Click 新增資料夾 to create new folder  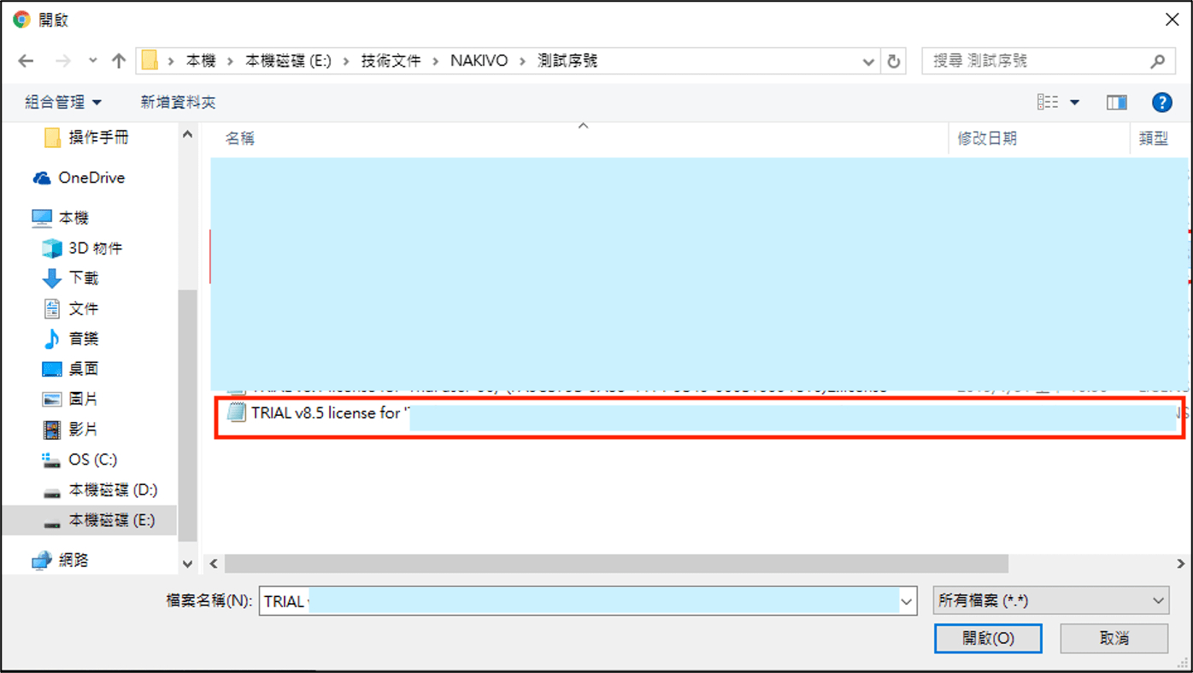point(178,102)
